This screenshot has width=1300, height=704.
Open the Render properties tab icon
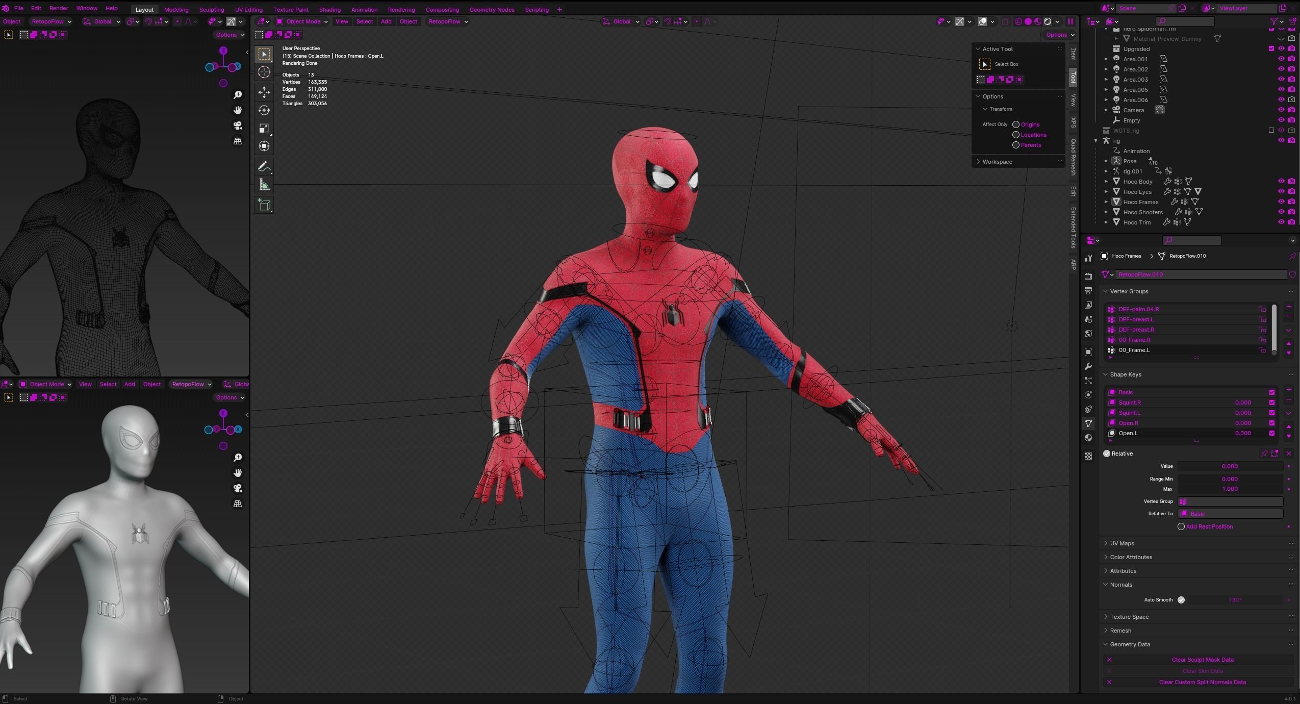point(1088,276)
